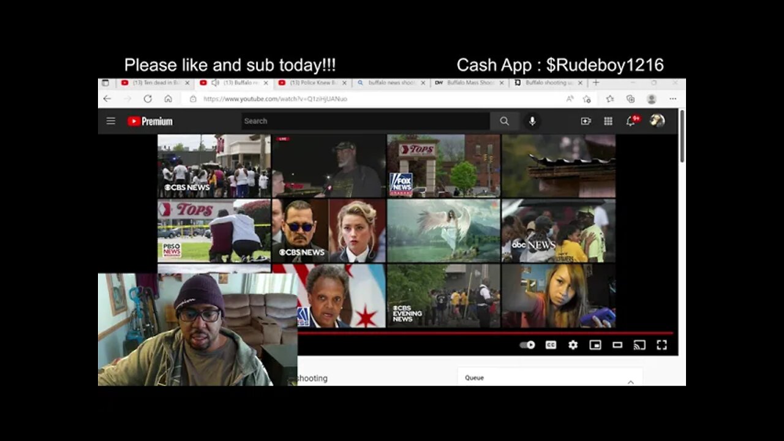Close the 'Police Knew B...' tab
Viewport: 784px width, 441px height.
click(x=344, y=83)
